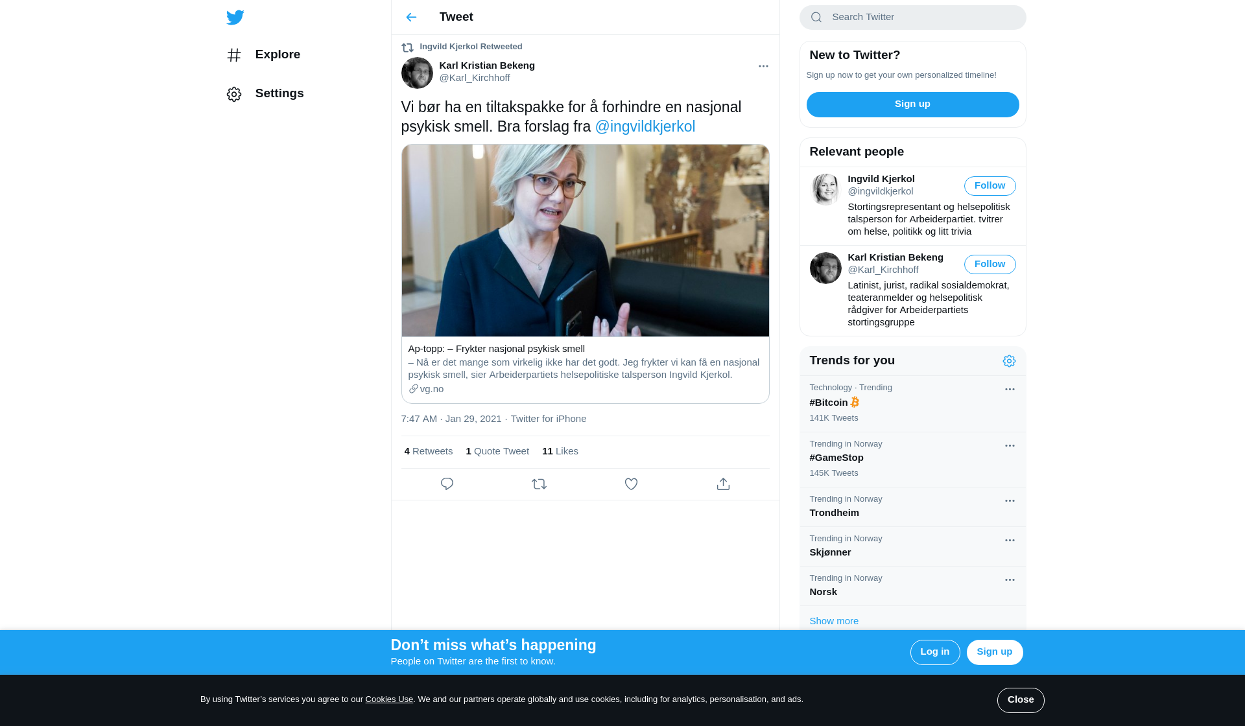Click the Explore hashtag icon

234,55
